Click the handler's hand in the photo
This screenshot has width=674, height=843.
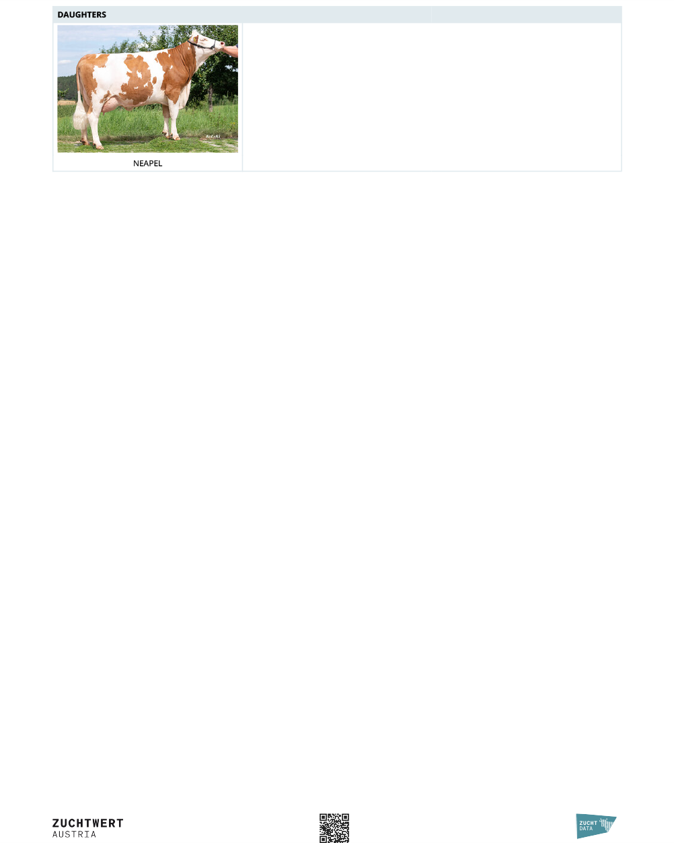(x=230, y=49)
